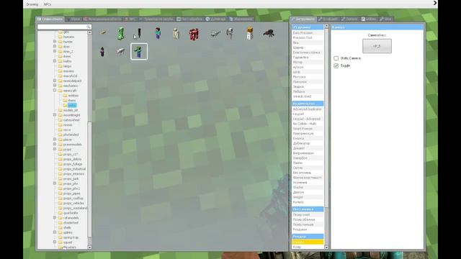Select the props_debris folder
Screen dimensions: 461x259
point(72,159)
